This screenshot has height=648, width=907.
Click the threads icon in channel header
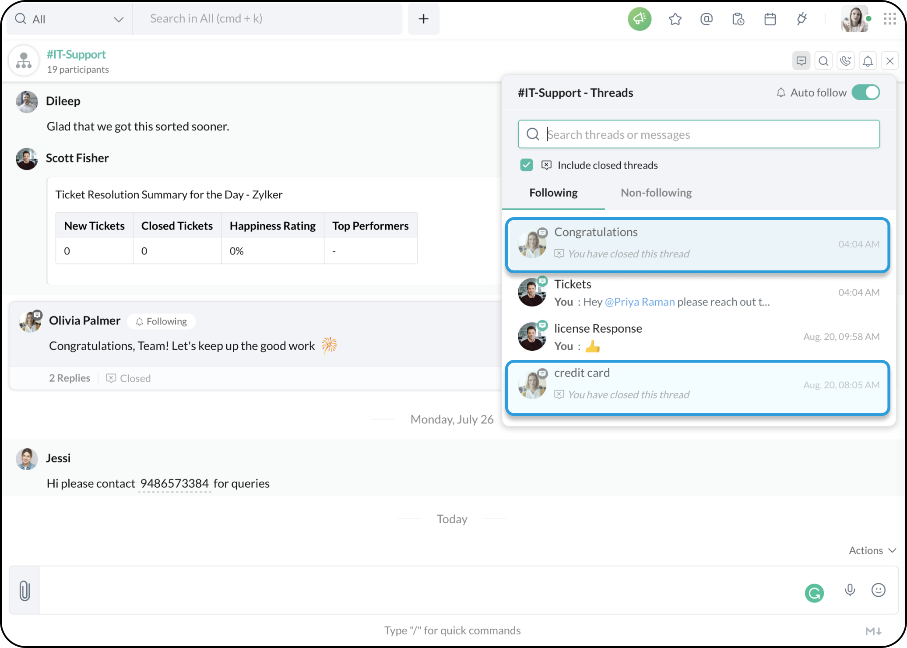(801, 61)
